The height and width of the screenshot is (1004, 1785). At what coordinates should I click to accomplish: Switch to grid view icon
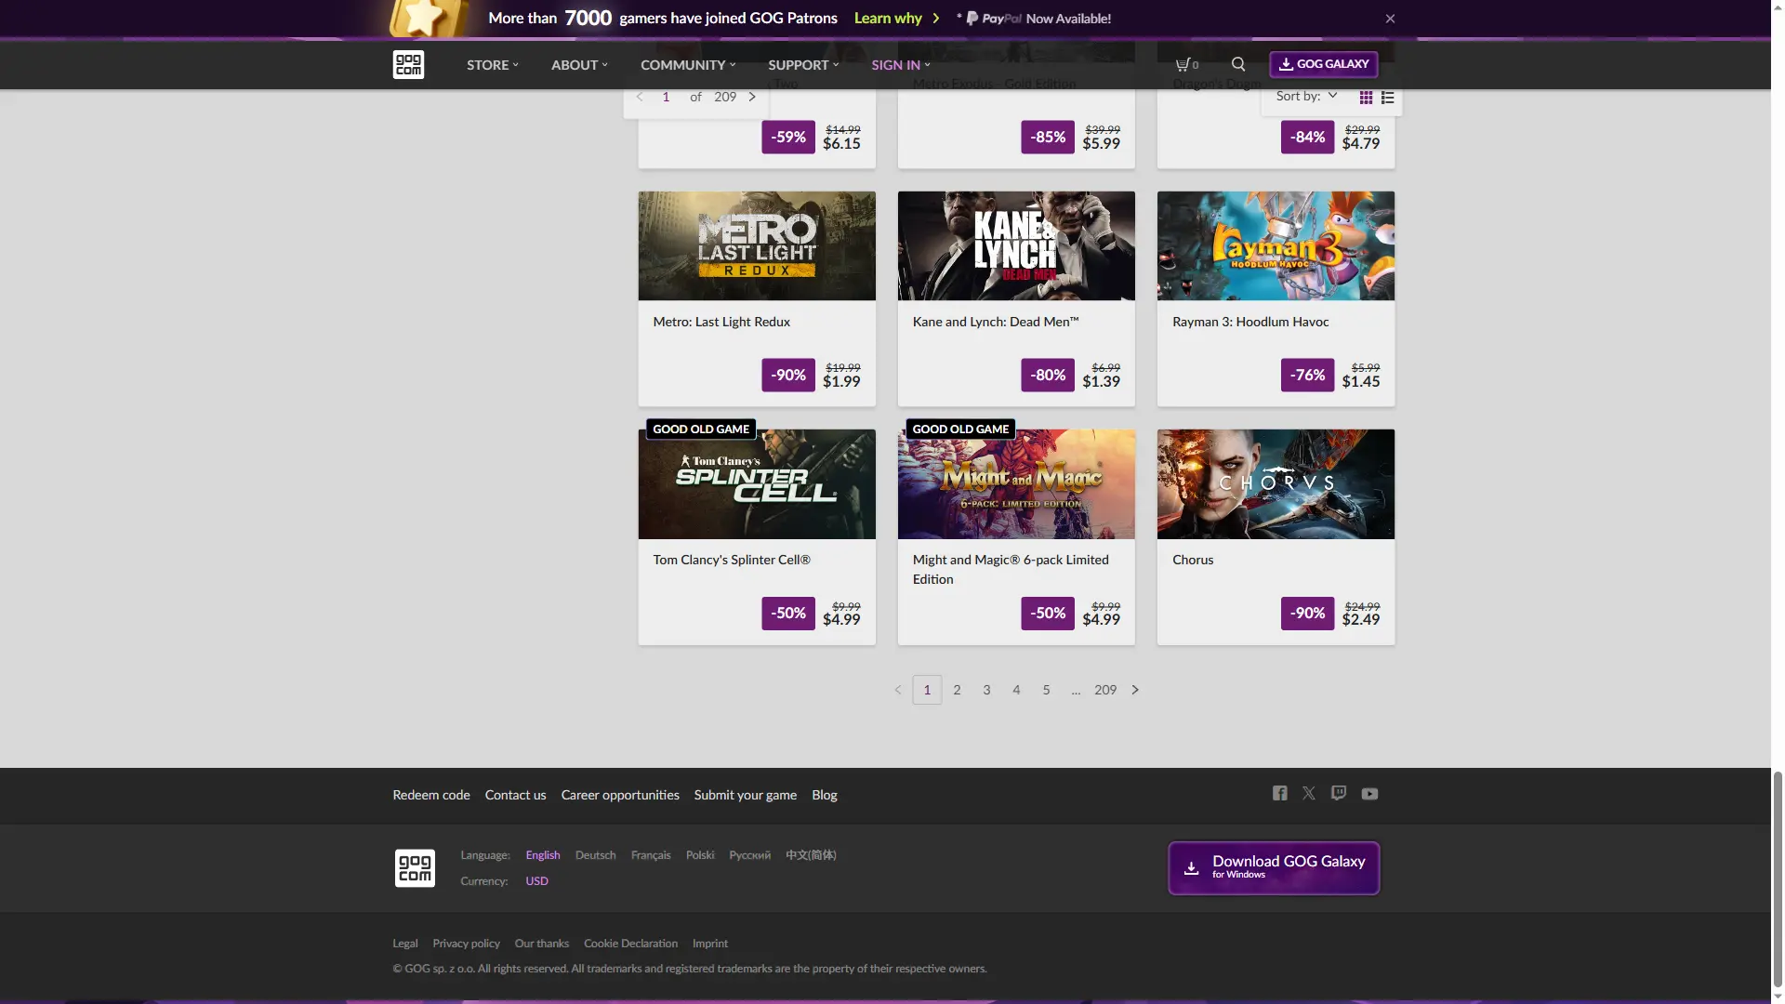click(x=1366, y=97)
